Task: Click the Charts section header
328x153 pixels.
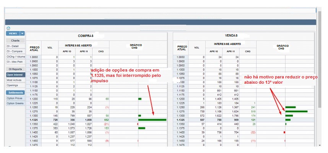Action: (x=15, y=40)
